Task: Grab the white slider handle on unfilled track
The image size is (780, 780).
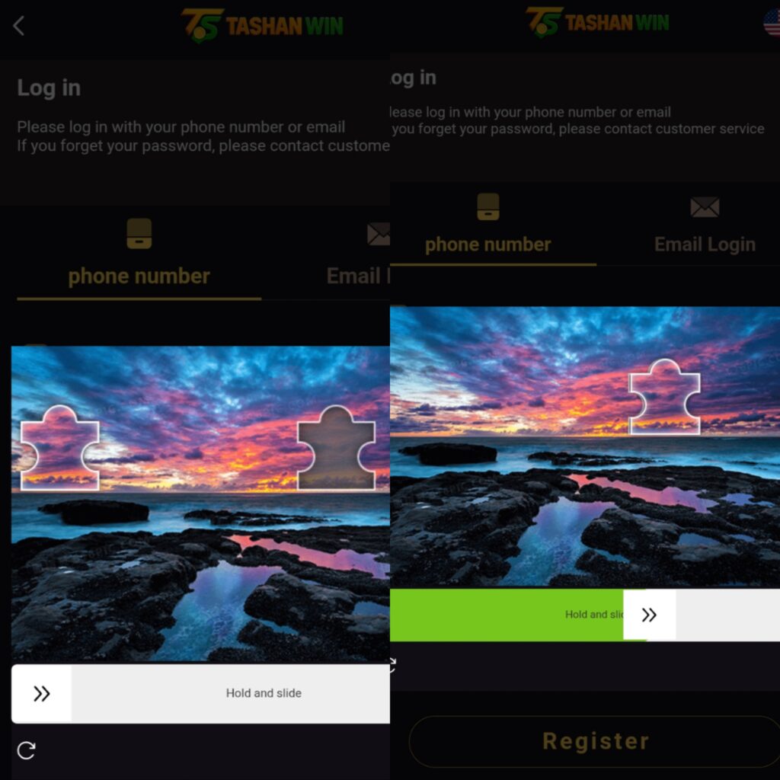Action: point(42,693)
